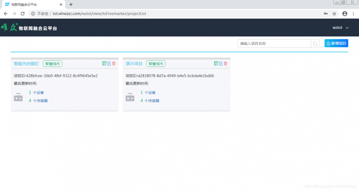The image size is (359, 191).
Task: Click the search magnifier icon
Action: coord(315,43)
